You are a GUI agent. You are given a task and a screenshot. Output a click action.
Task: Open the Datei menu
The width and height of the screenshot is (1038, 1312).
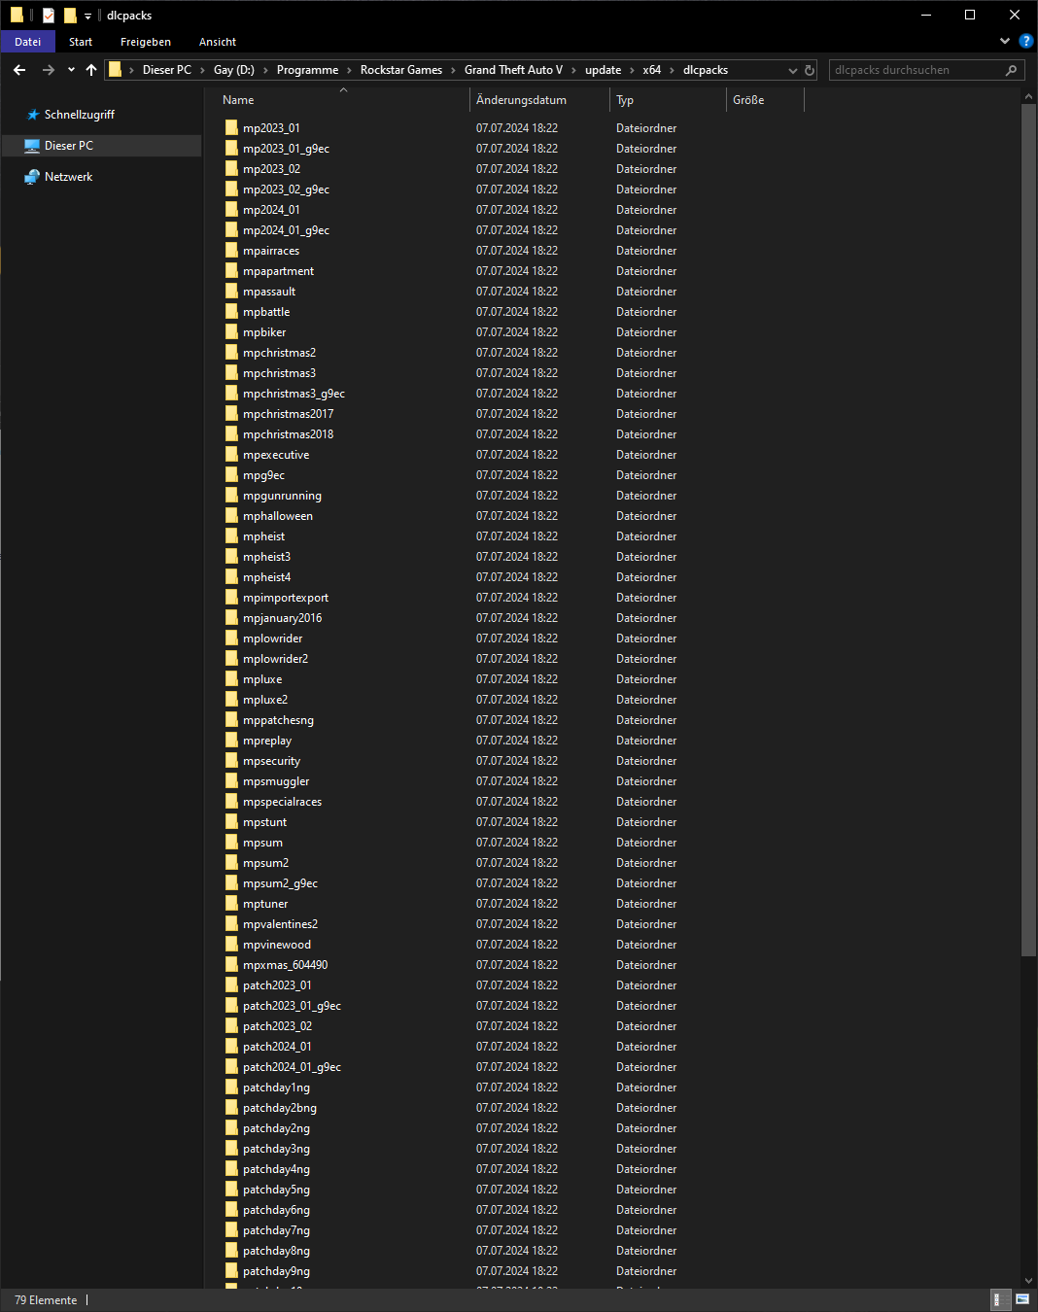pyautogui.click(x=28, y=42)
